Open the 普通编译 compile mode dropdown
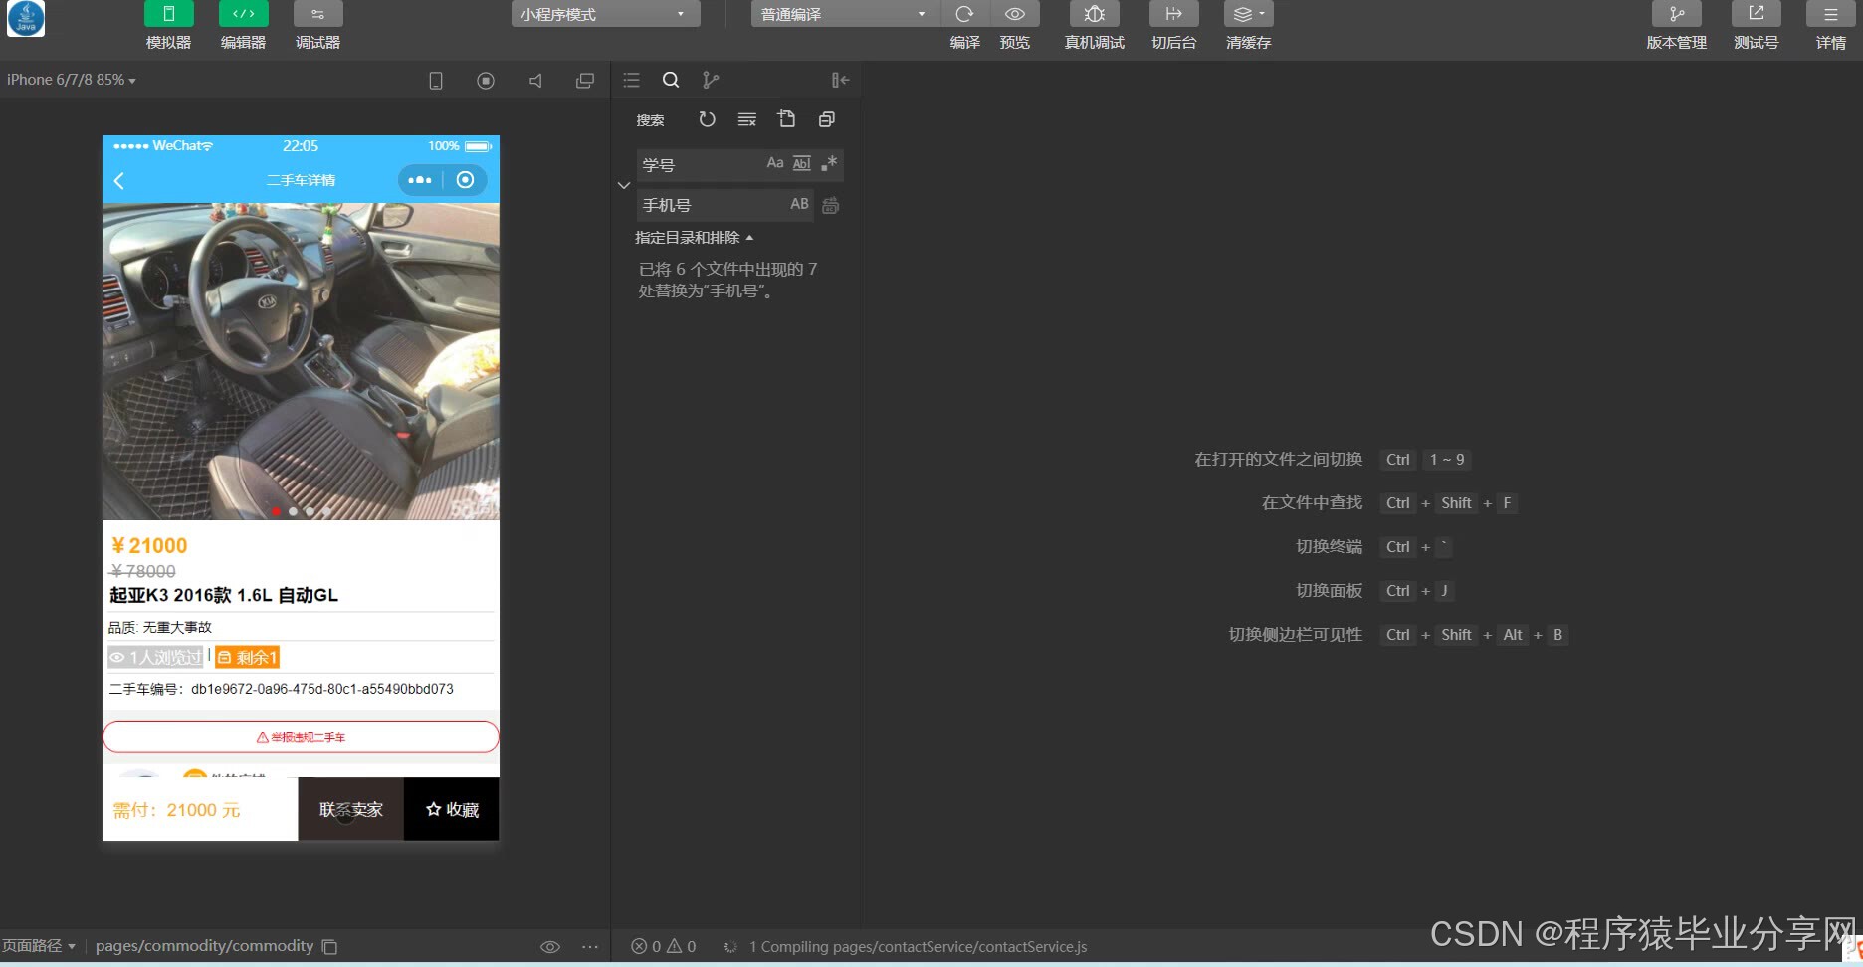 [x=845, y=14]
